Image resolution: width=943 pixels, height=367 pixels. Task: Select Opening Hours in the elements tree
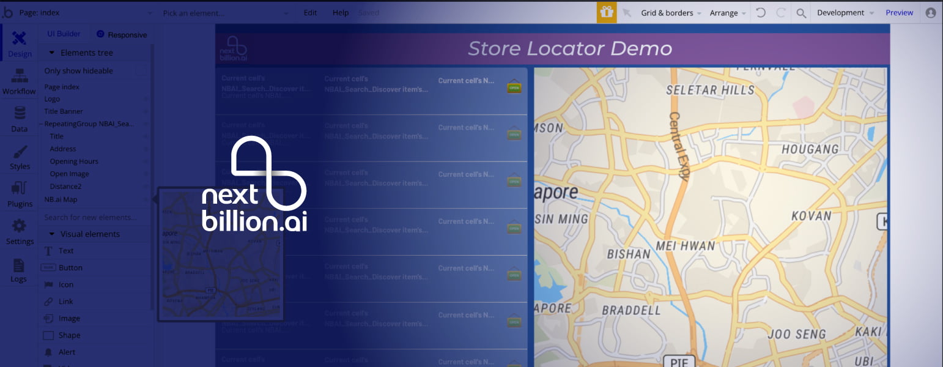pyautogui.click(x=74, y=161)
